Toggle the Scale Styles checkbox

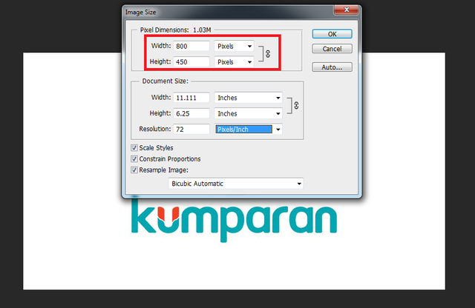click(134, 148)
